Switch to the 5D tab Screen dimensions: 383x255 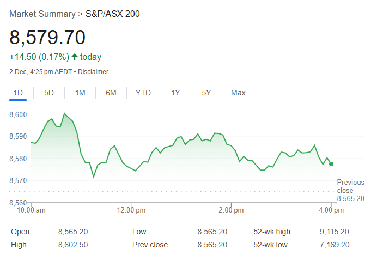(x=49, y=93)
